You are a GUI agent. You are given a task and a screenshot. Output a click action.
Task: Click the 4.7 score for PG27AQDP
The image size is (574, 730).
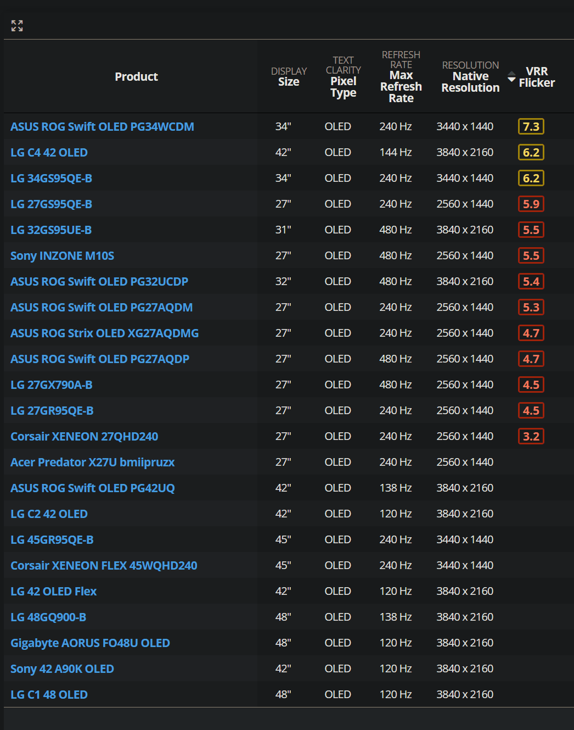(x=531, y=359)
